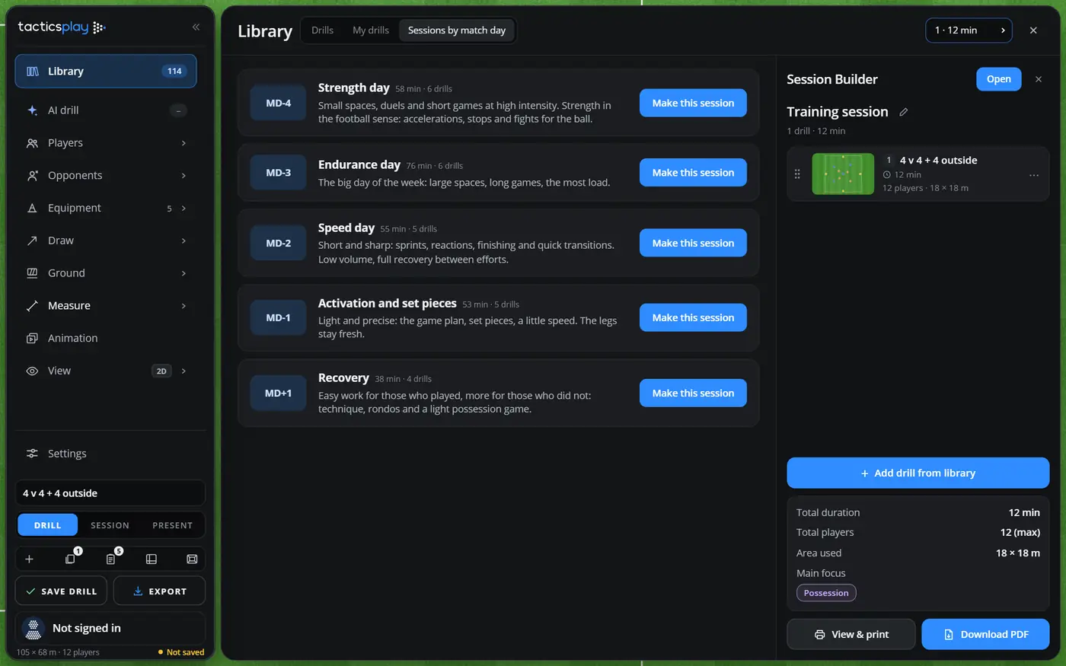Open the '1 · 12 min' session dropdown
The image size is (1066, 666).
click(x=969, y=30)
